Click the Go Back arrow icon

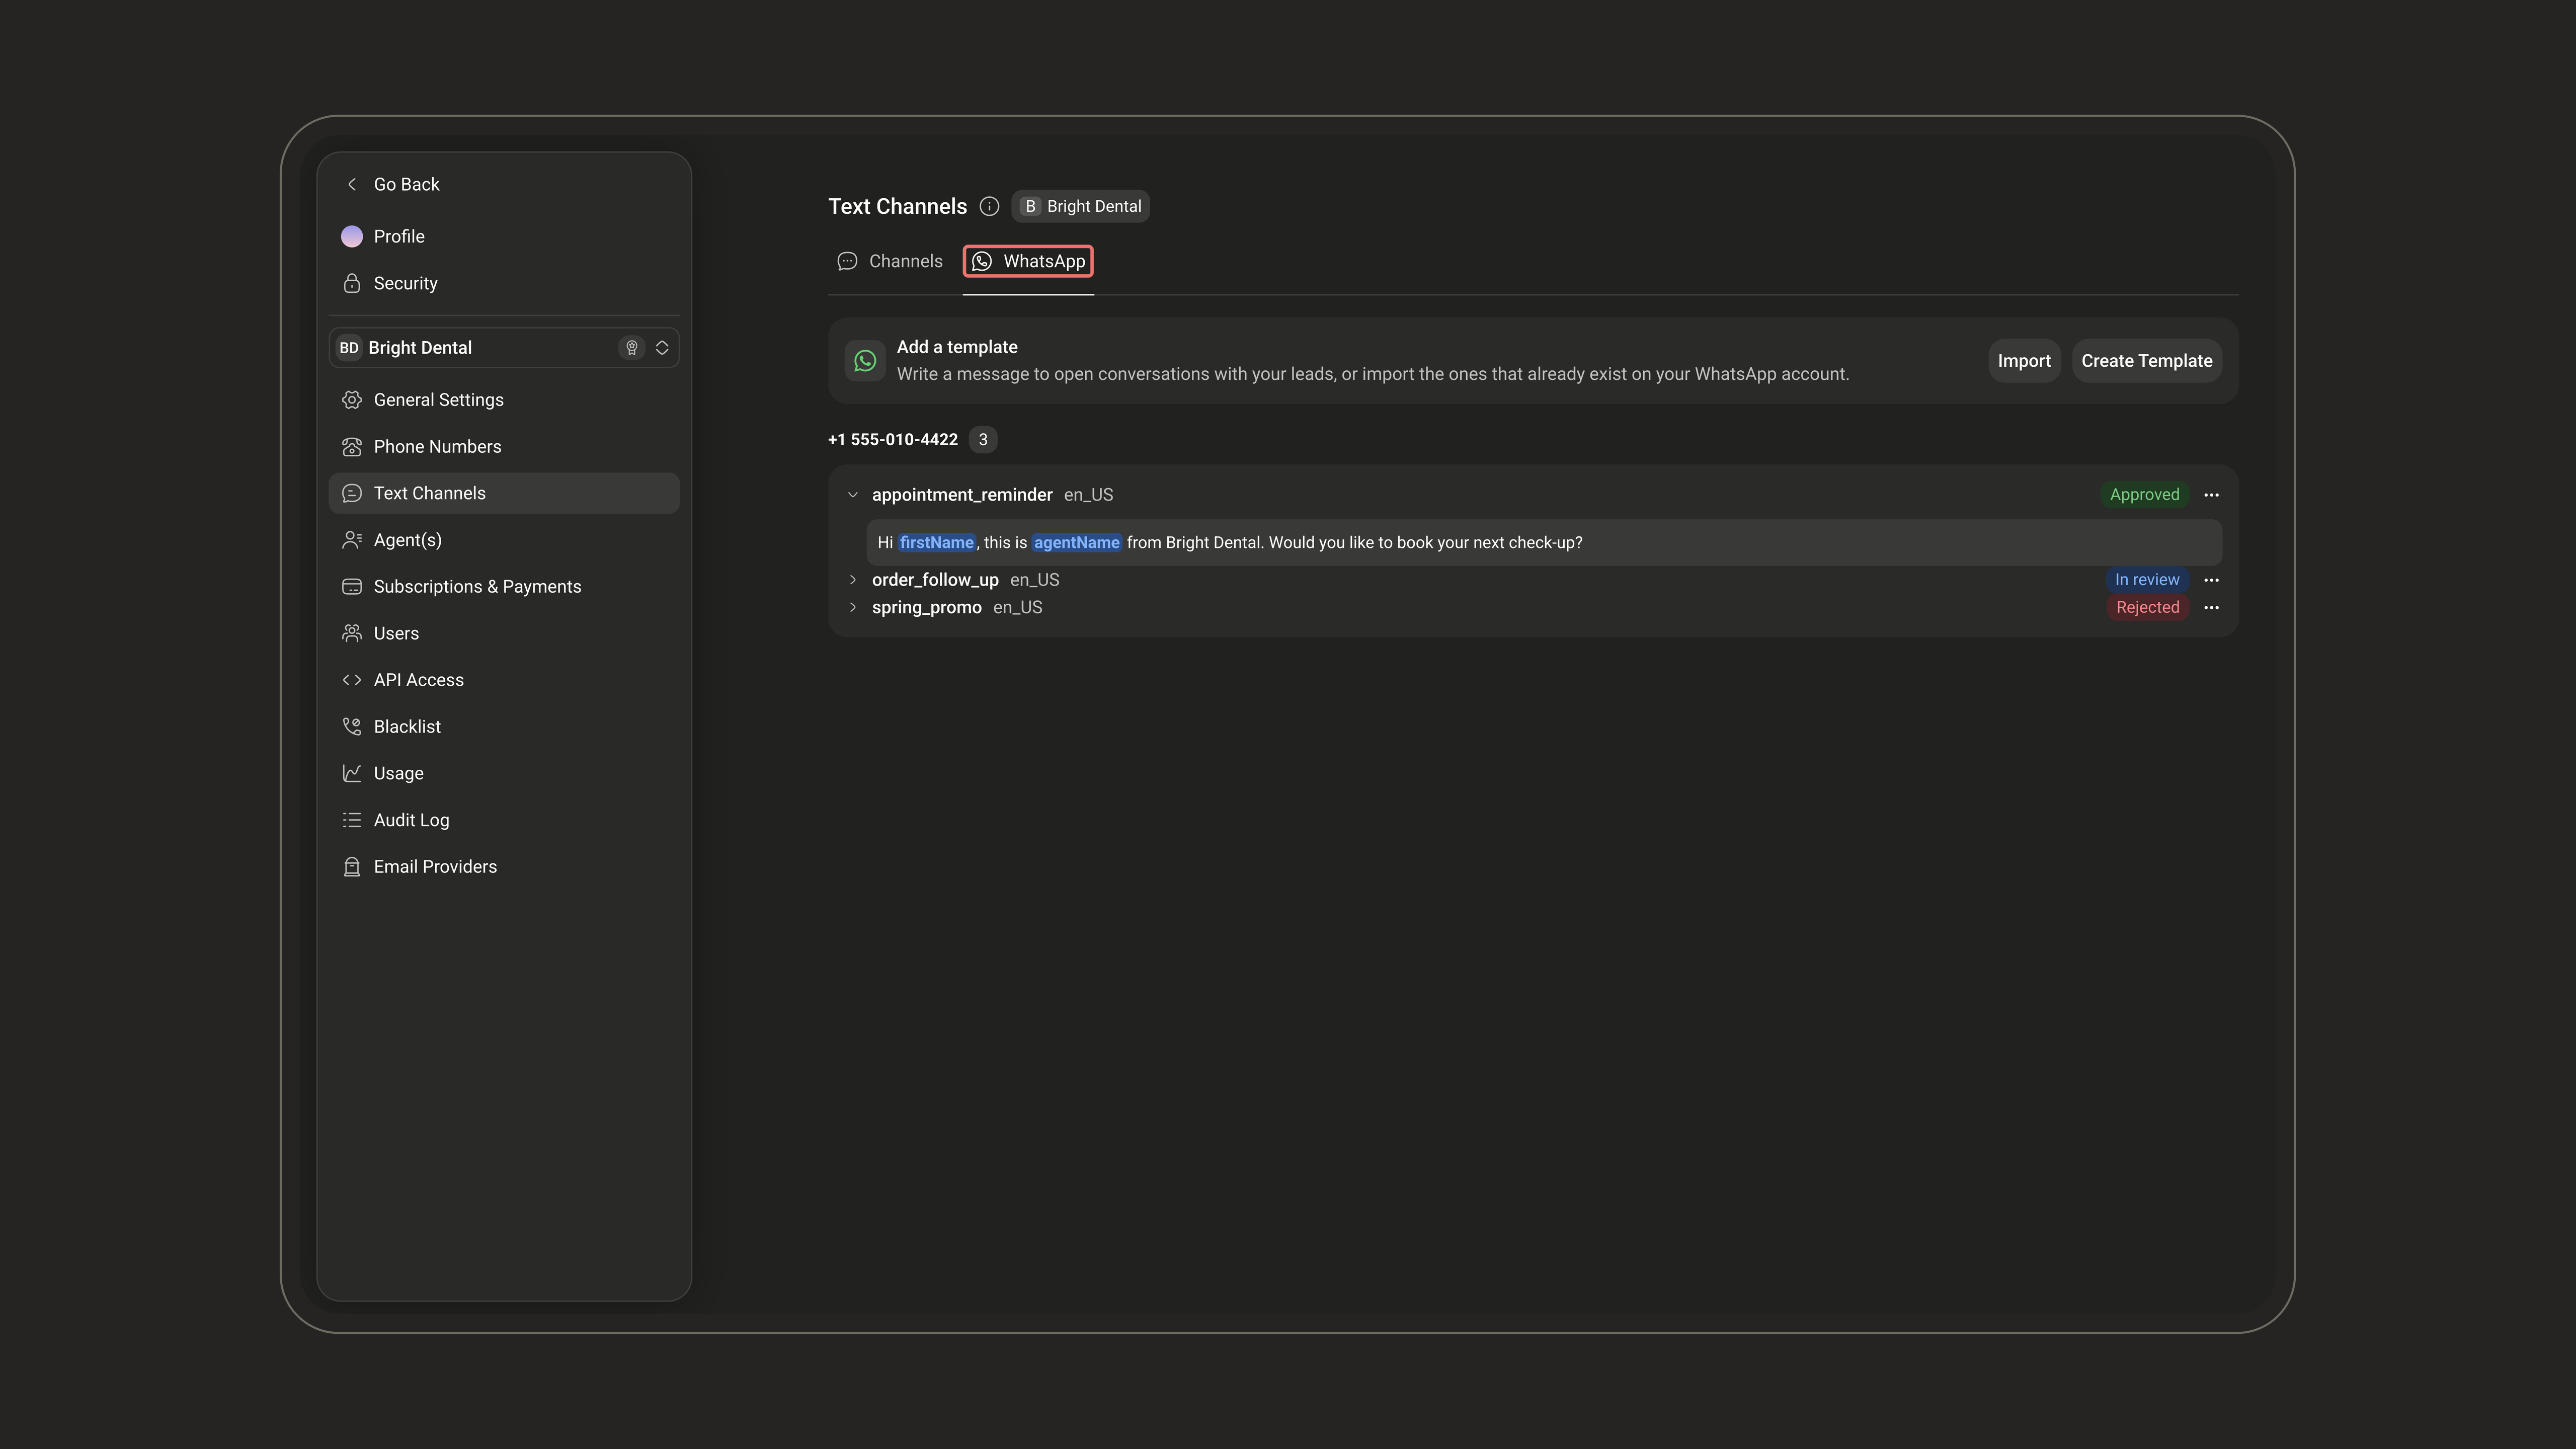pos(351,184)
